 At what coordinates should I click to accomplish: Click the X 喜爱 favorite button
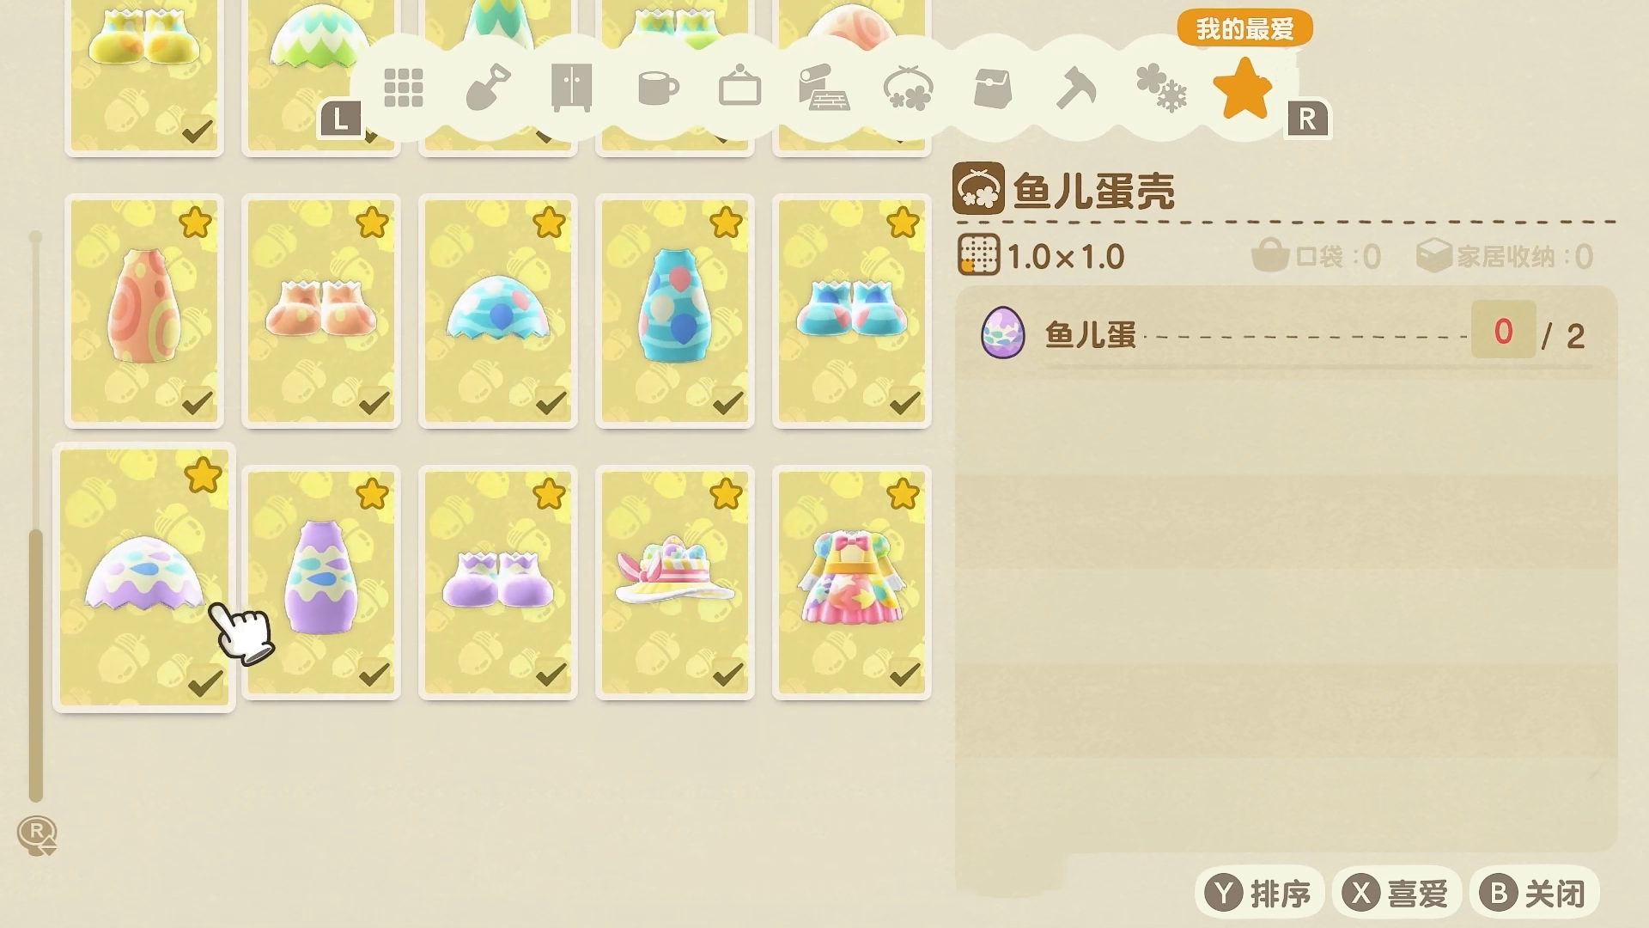coord(1396,894)
